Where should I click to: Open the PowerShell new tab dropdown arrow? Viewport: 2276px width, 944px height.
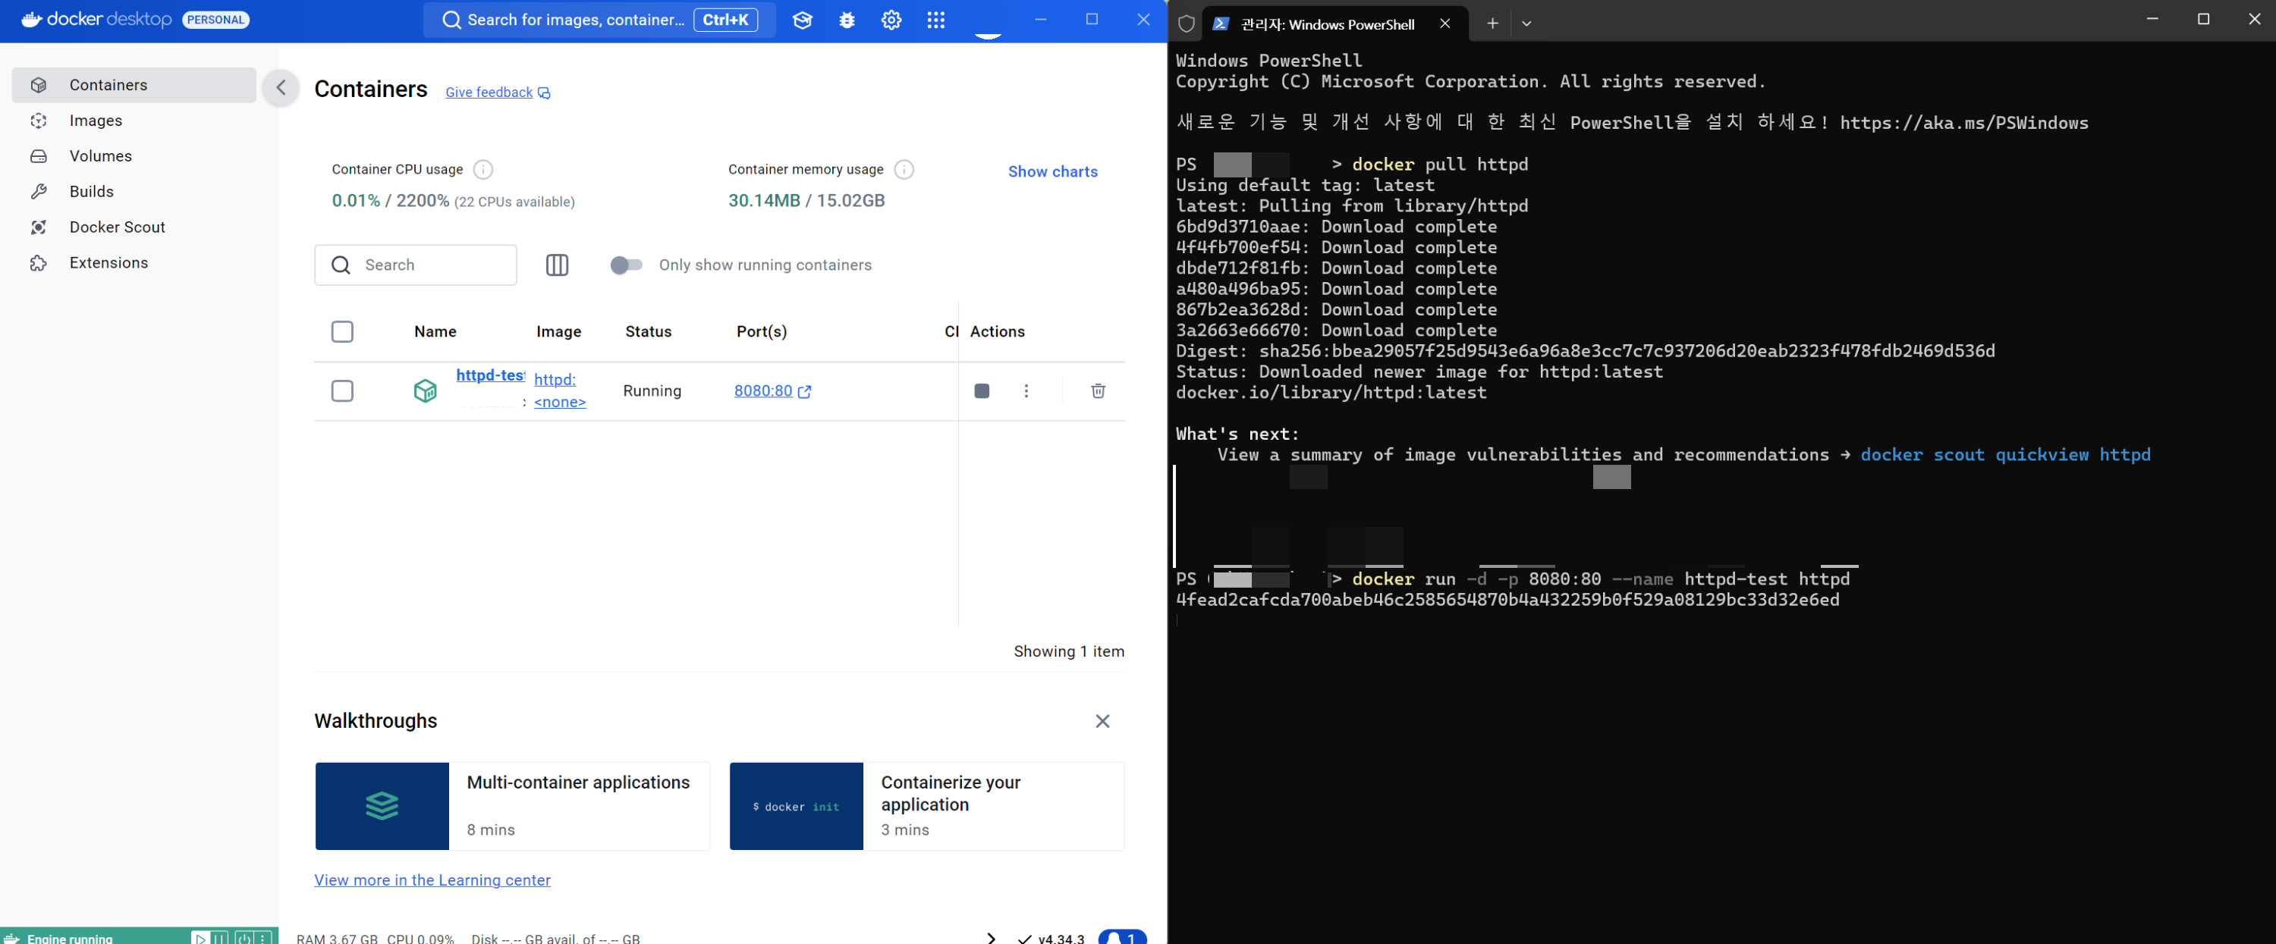coord(1526,24)
